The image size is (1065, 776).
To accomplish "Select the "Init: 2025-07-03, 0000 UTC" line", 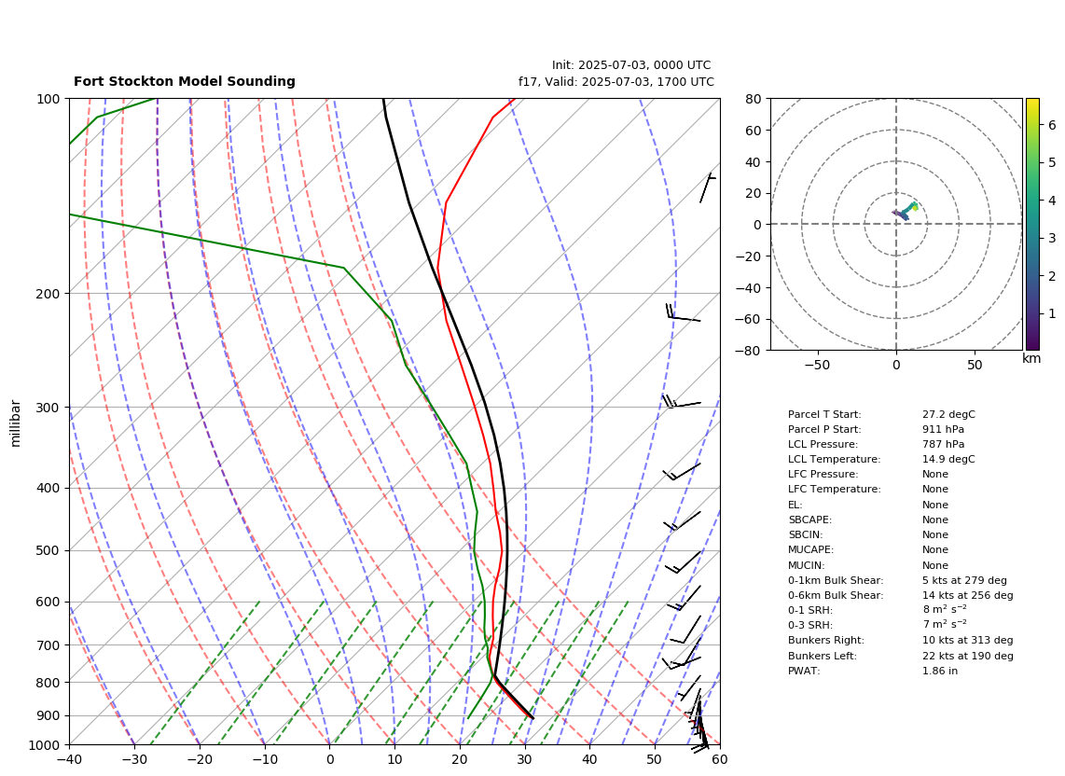I will point(631,65).
